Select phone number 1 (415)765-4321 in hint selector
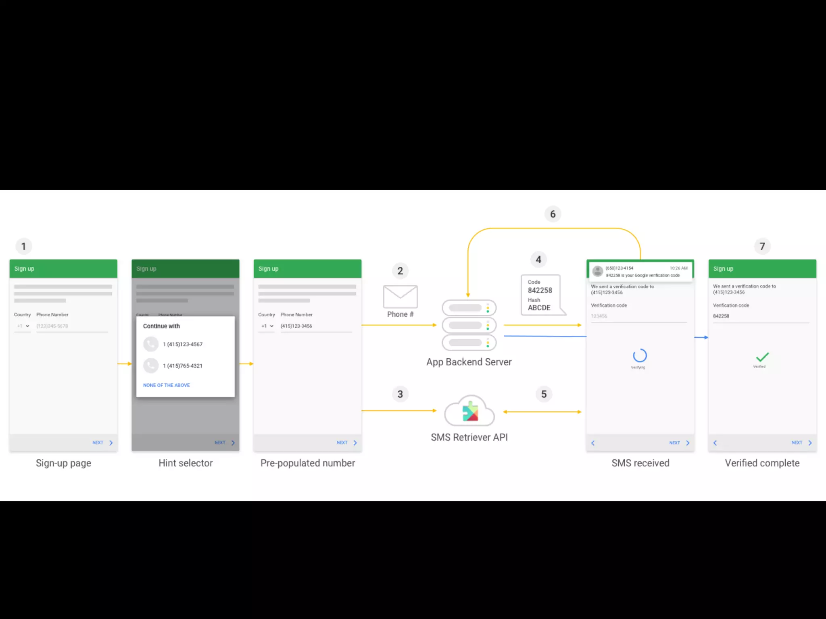The height and width of the screenshot is (619, 826). pos(183,366)
